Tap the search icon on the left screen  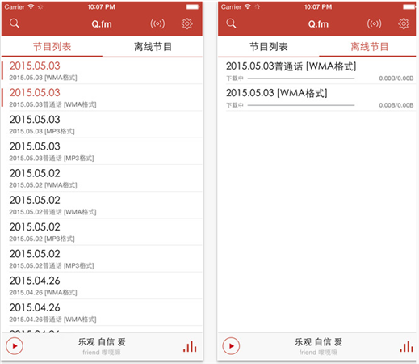tap(15, 23)
